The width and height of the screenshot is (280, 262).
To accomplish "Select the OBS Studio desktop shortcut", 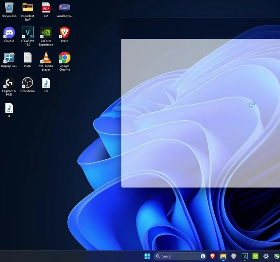I will point(28,83).
